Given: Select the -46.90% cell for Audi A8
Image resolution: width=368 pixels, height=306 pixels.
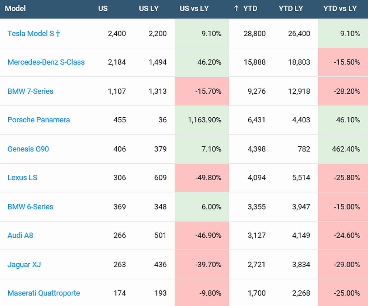Looking at the screenshot, I should pos(202,235).
